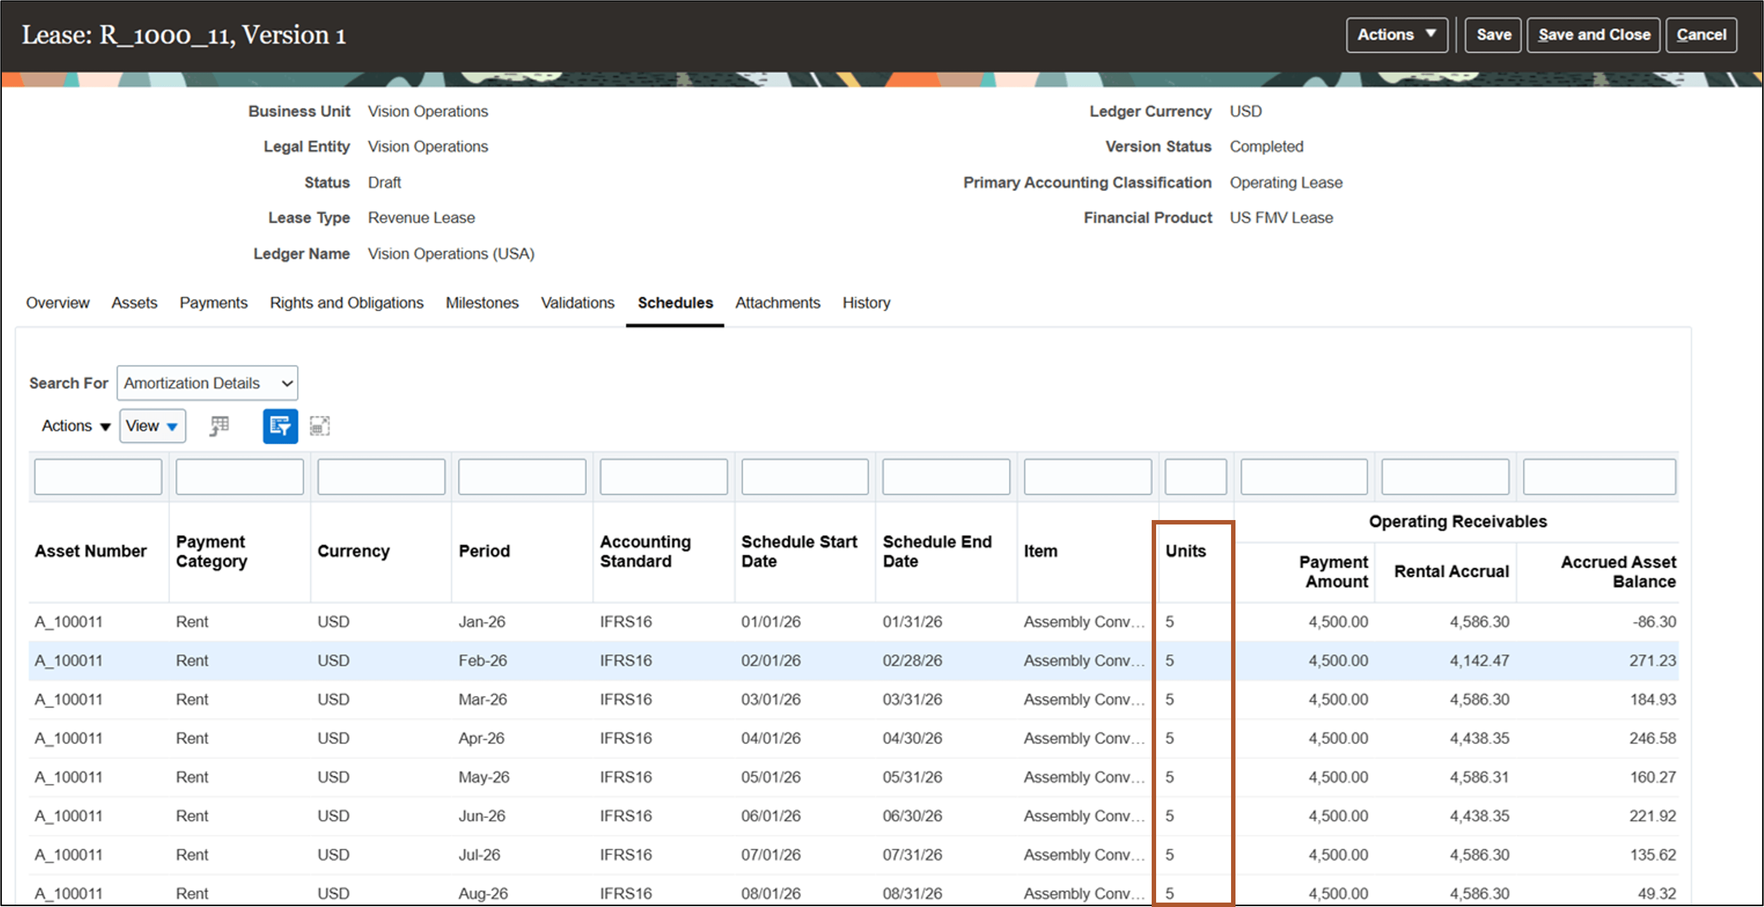
Task: Click the Asset Number column header
Action: 90,551
